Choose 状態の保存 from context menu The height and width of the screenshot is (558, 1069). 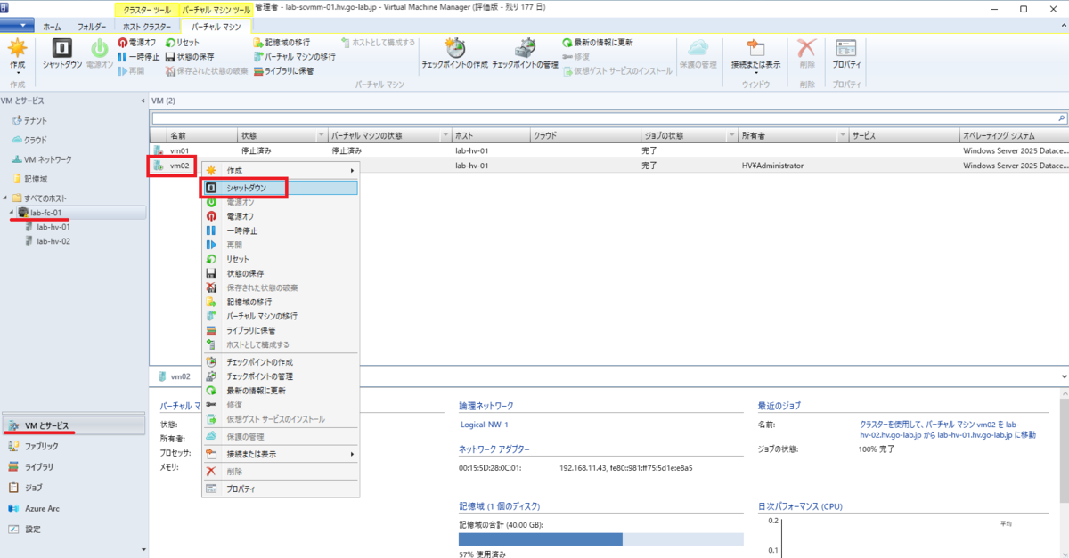(281, 273)
